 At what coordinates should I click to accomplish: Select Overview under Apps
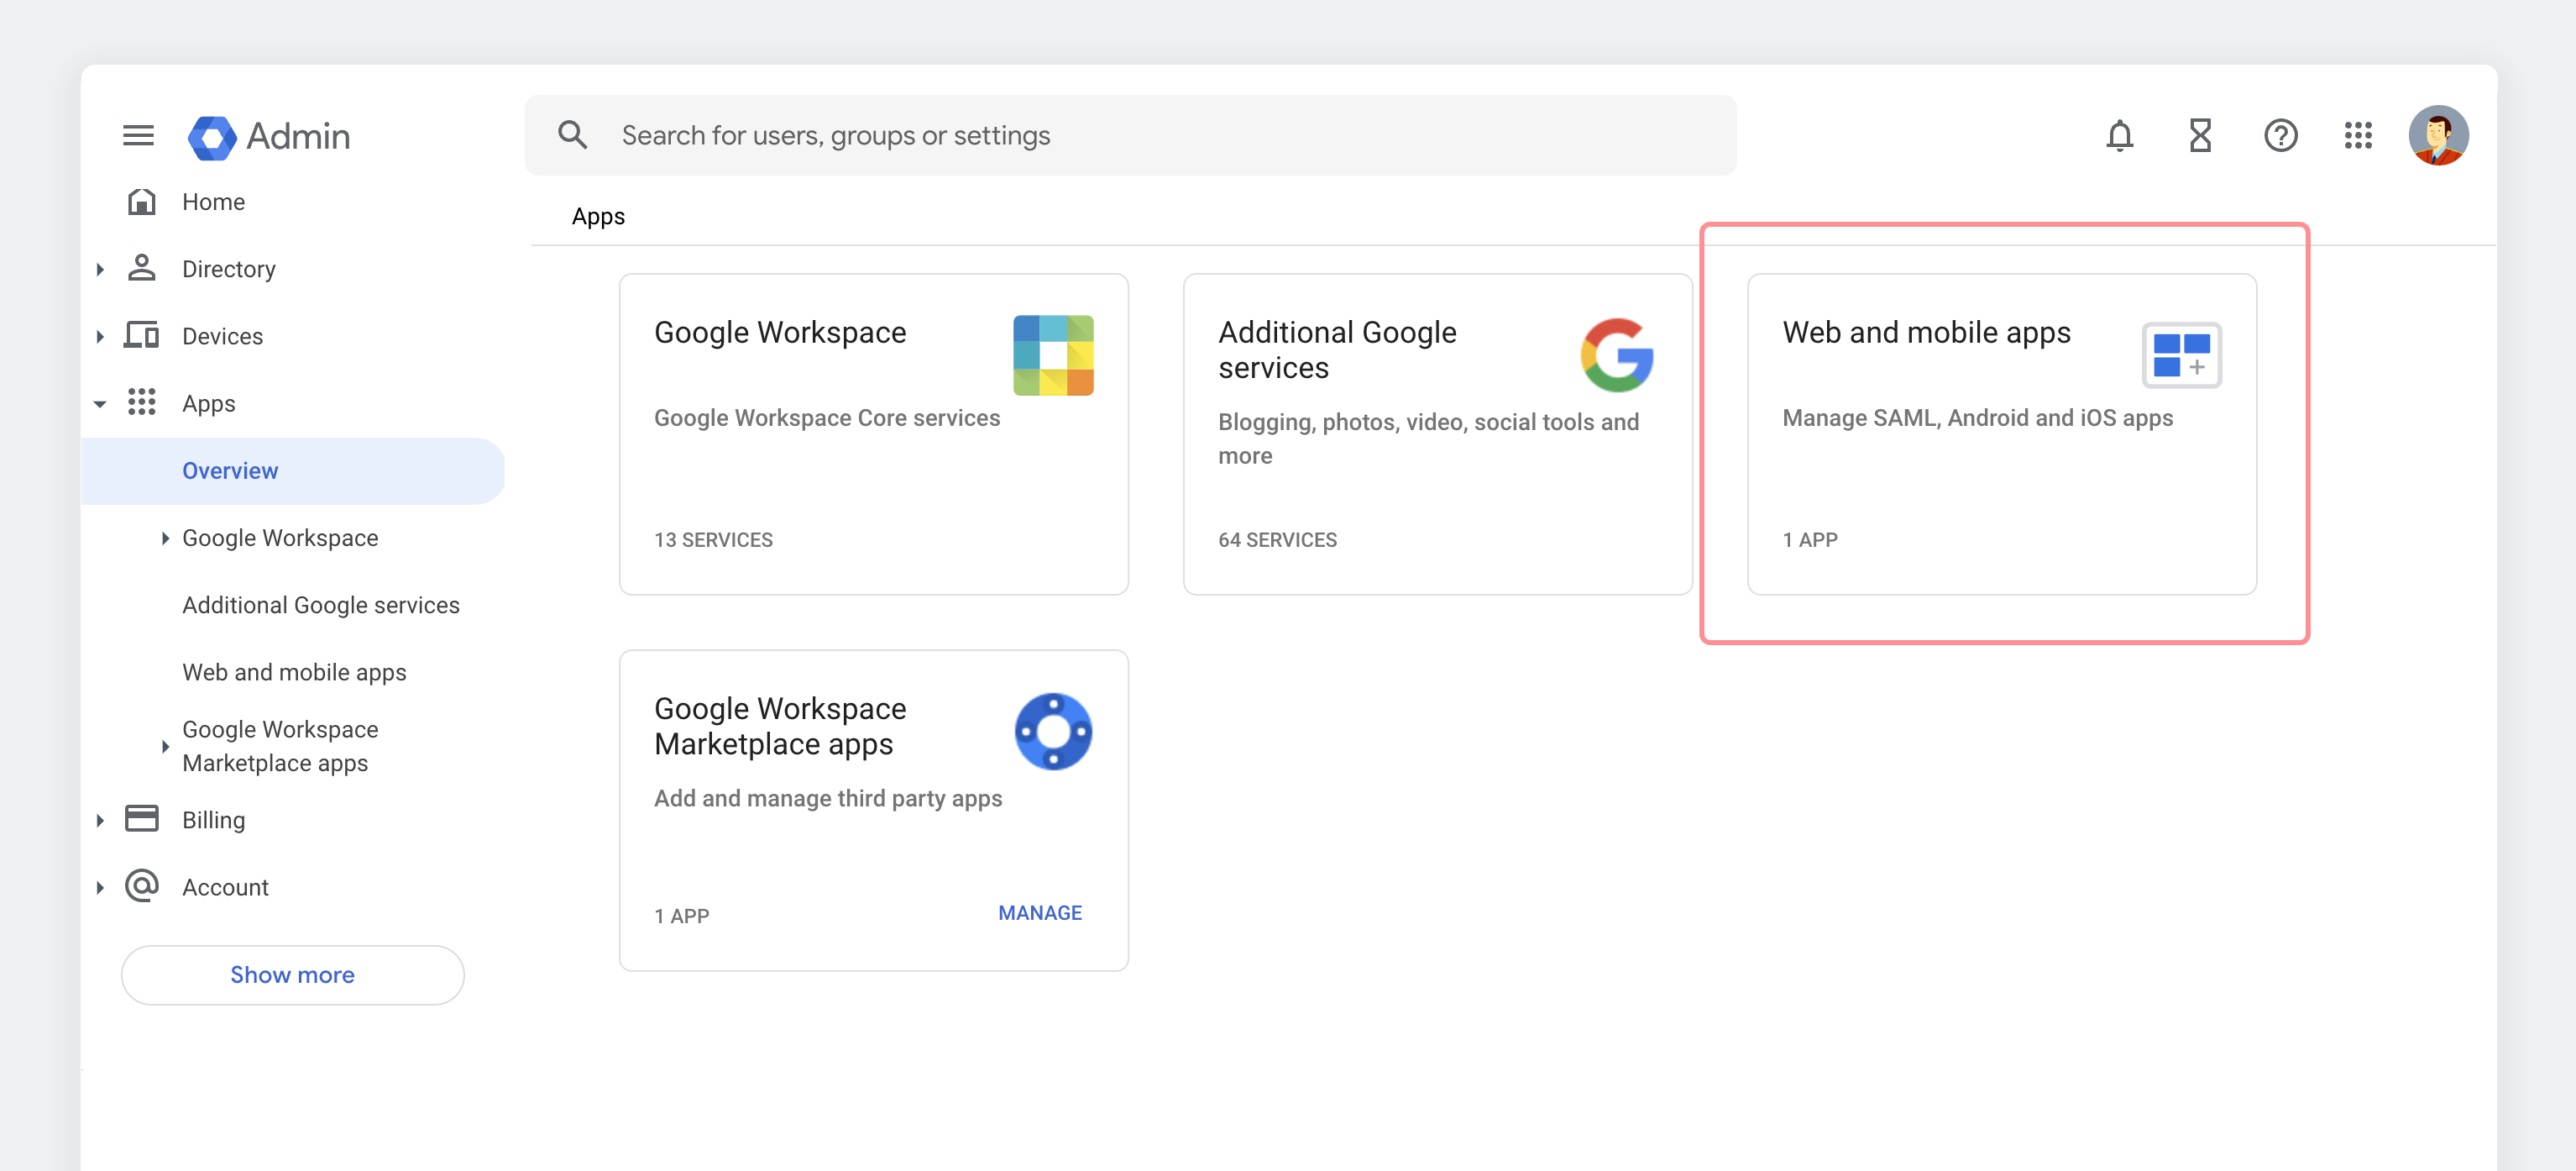tap(230, 470)
